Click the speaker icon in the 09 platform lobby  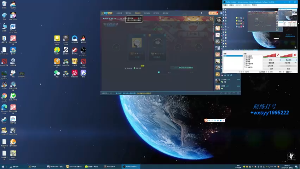click(159, 72)
